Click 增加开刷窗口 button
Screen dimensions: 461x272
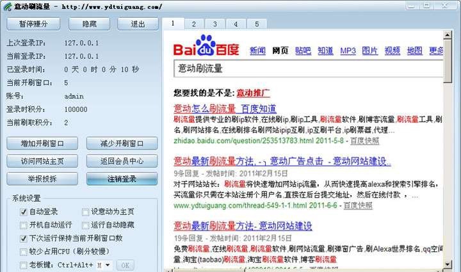point(42,143)
